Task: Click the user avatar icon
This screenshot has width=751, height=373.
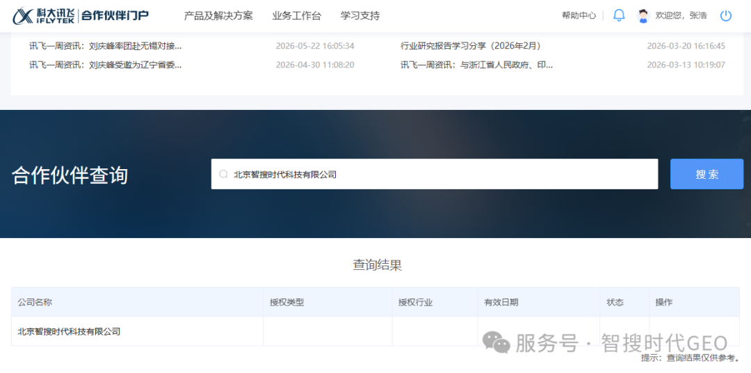Action: tap(643, 16)
